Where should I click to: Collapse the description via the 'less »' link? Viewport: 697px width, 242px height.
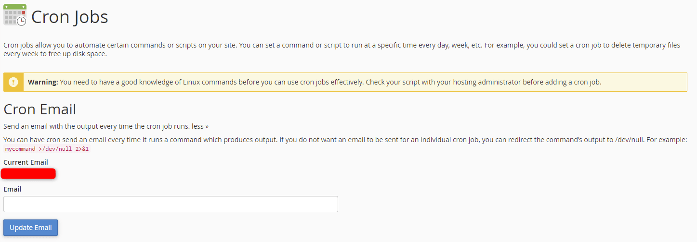click(200, 127)
